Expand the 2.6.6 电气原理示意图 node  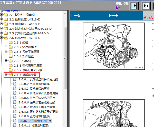tap(6, 65)
